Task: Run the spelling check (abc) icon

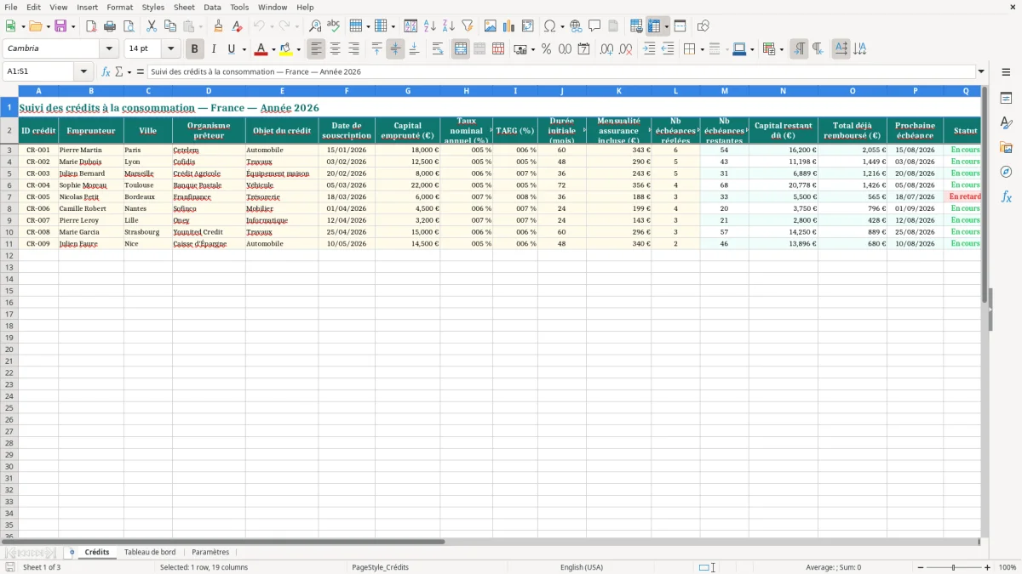Action: click(x=334, y=26)
